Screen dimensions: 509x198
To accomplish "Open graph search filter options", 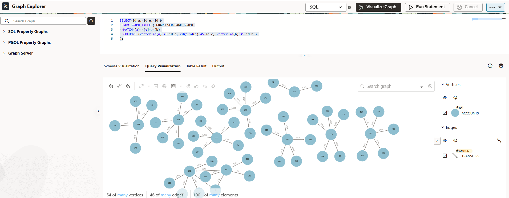I will coord(422,86).
